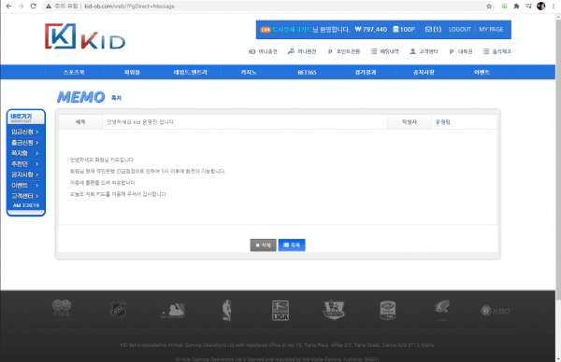The width and height of the screenshot is (561, 362).
Task: Open 고객센터 in the header icon row
Action: [x=424, y=51]
